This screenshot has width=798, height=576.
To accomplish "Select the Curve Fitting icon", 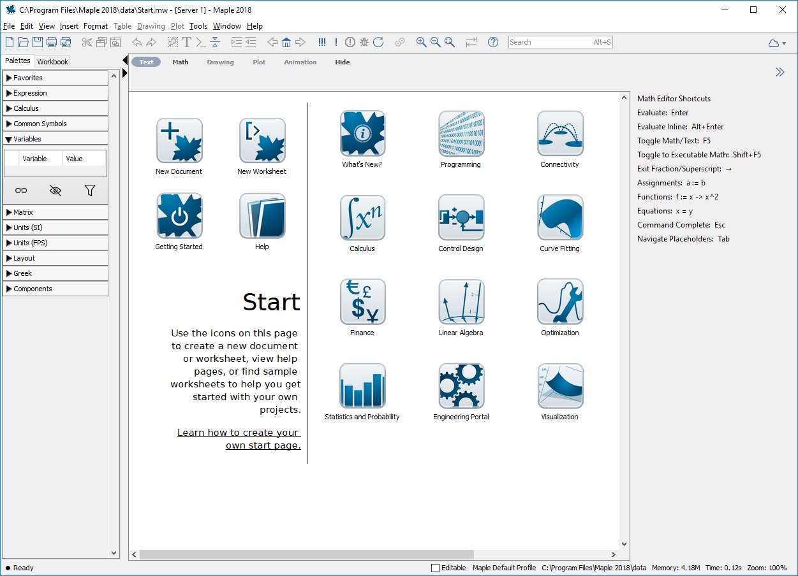I will 560,218.
